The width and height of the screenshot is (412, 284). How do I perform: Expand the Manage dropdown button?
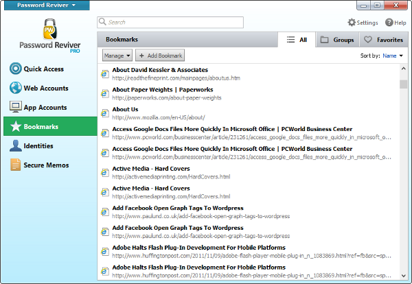pyautogui.click(x=117, y=56)
